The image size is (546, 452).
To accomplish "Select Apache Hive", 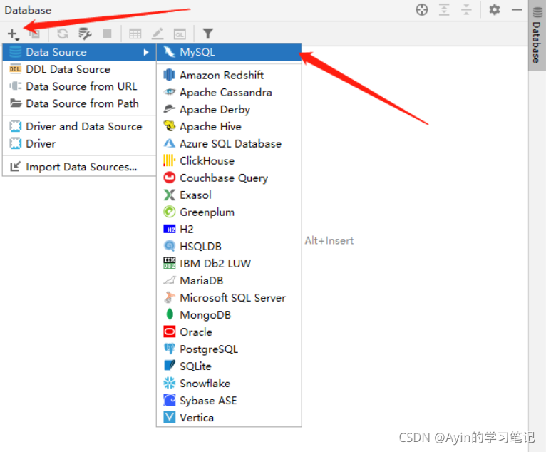I will (x=229, y=126).
